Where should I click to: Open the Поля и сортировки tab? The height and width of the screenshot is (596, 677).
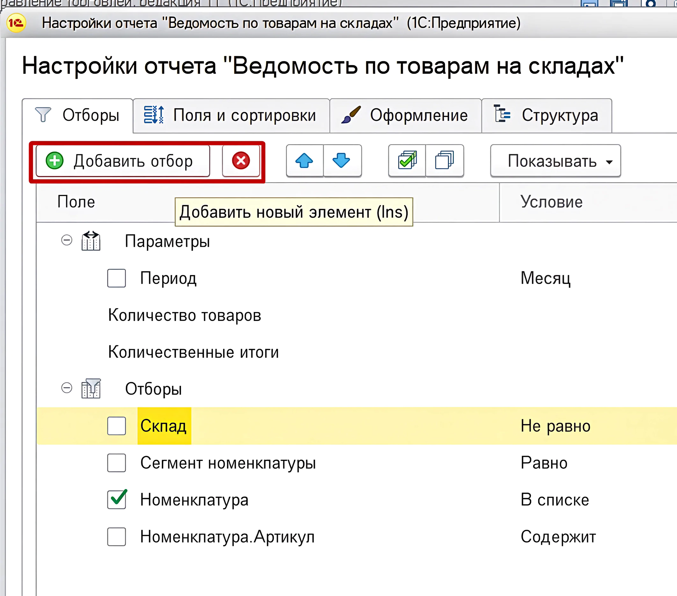[231, 116]
